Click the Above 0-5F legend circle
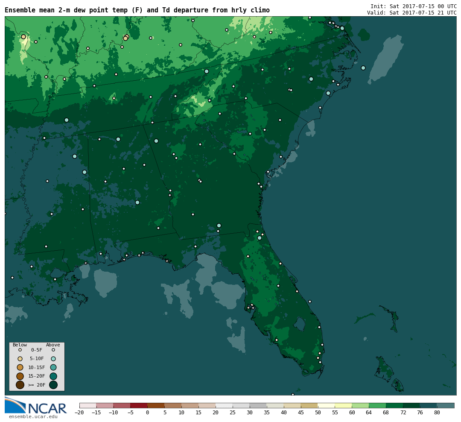This screenshot has height=422, width=461. (53, 350)
